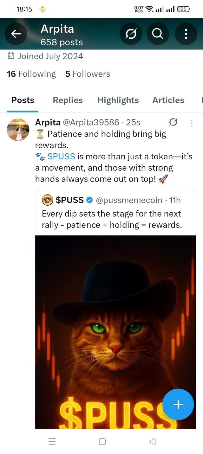Image resolution: width=203 pixels, height=454 pixels.
Task: View the 5 Followers list
Action: click(x=88, y=74)
